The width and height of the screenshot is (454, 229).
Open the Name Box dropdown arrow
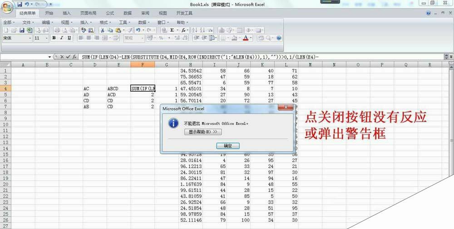[49, 57]
